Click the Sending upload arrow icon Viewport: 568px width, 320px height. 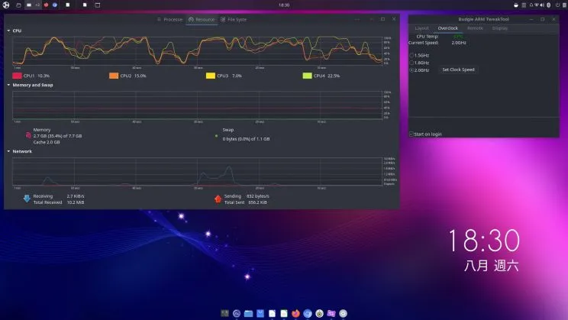(218, 199)
